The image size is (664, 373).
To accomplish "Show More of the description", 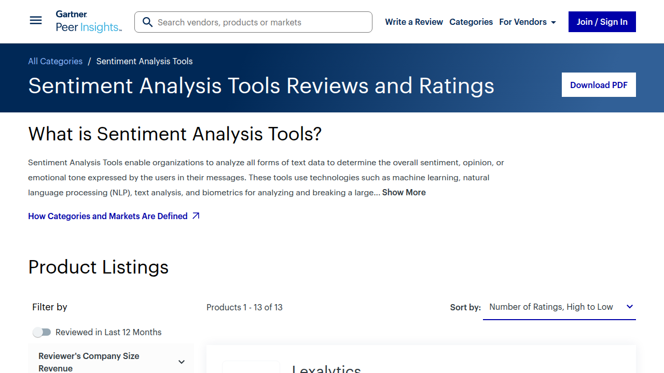I will pos(404,192).
